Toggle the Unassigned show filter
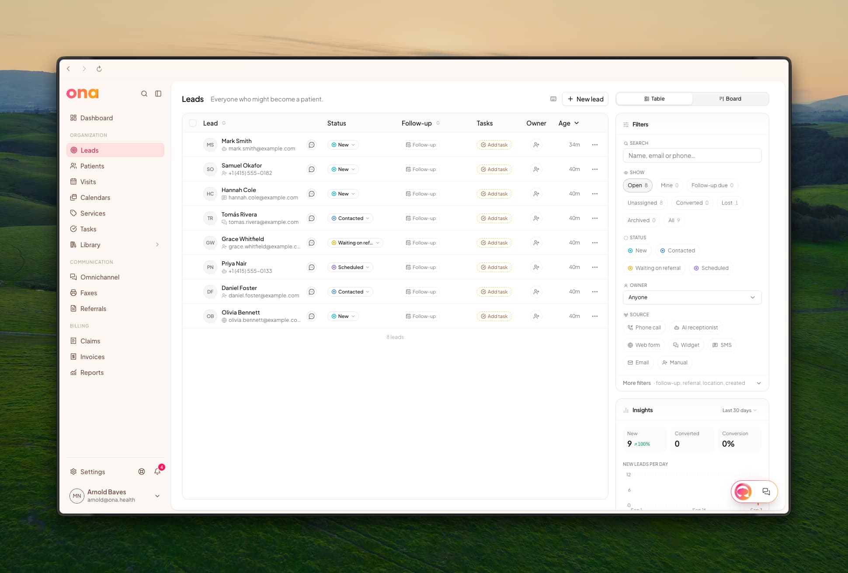Image resolution: width=848 pixels, height=573 pixels. [x=645, y=203]
